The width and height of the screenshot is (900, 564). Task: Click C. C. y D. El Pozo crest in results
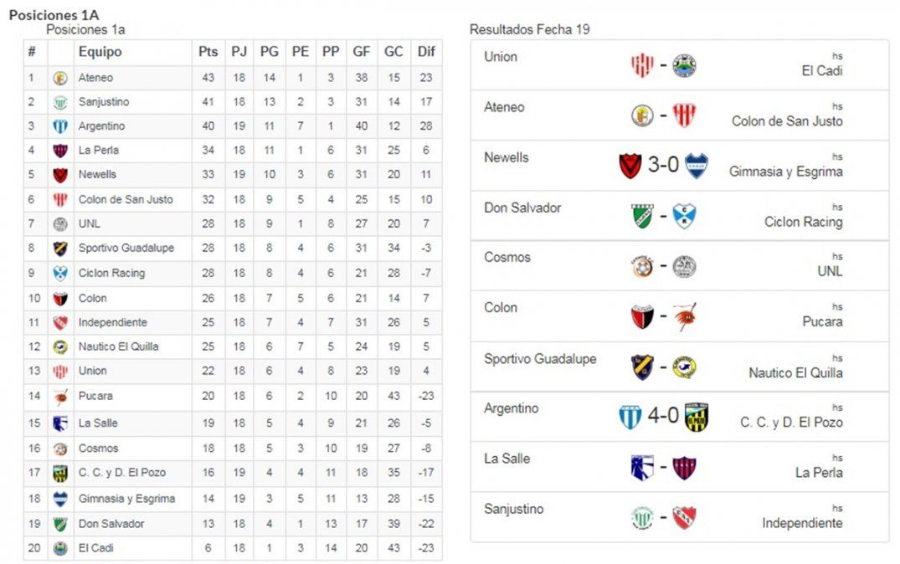[697, 417]
